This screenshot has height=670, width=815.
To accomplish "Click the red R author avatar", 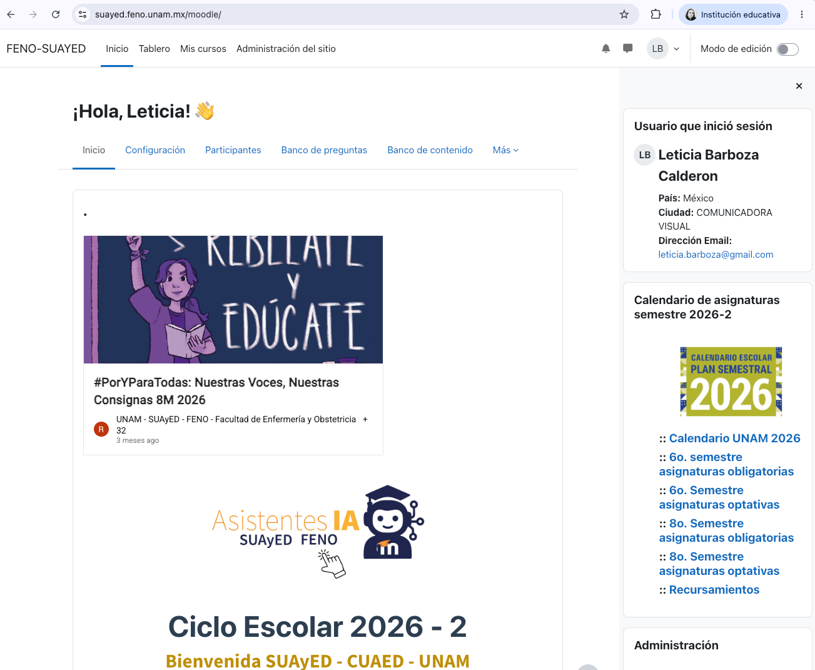I will coord(101,429).
